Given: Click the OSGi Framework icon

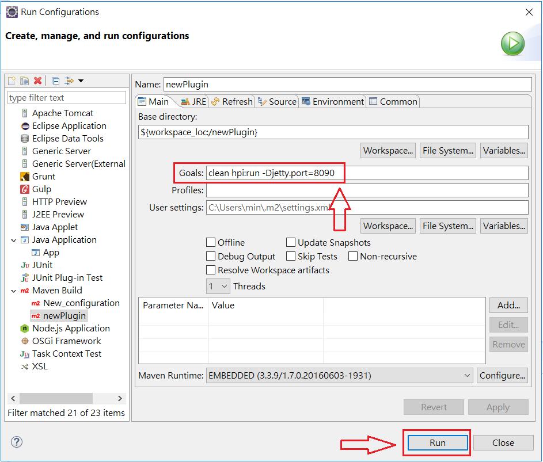Looking at the screenshot, I should pos(25,341).
